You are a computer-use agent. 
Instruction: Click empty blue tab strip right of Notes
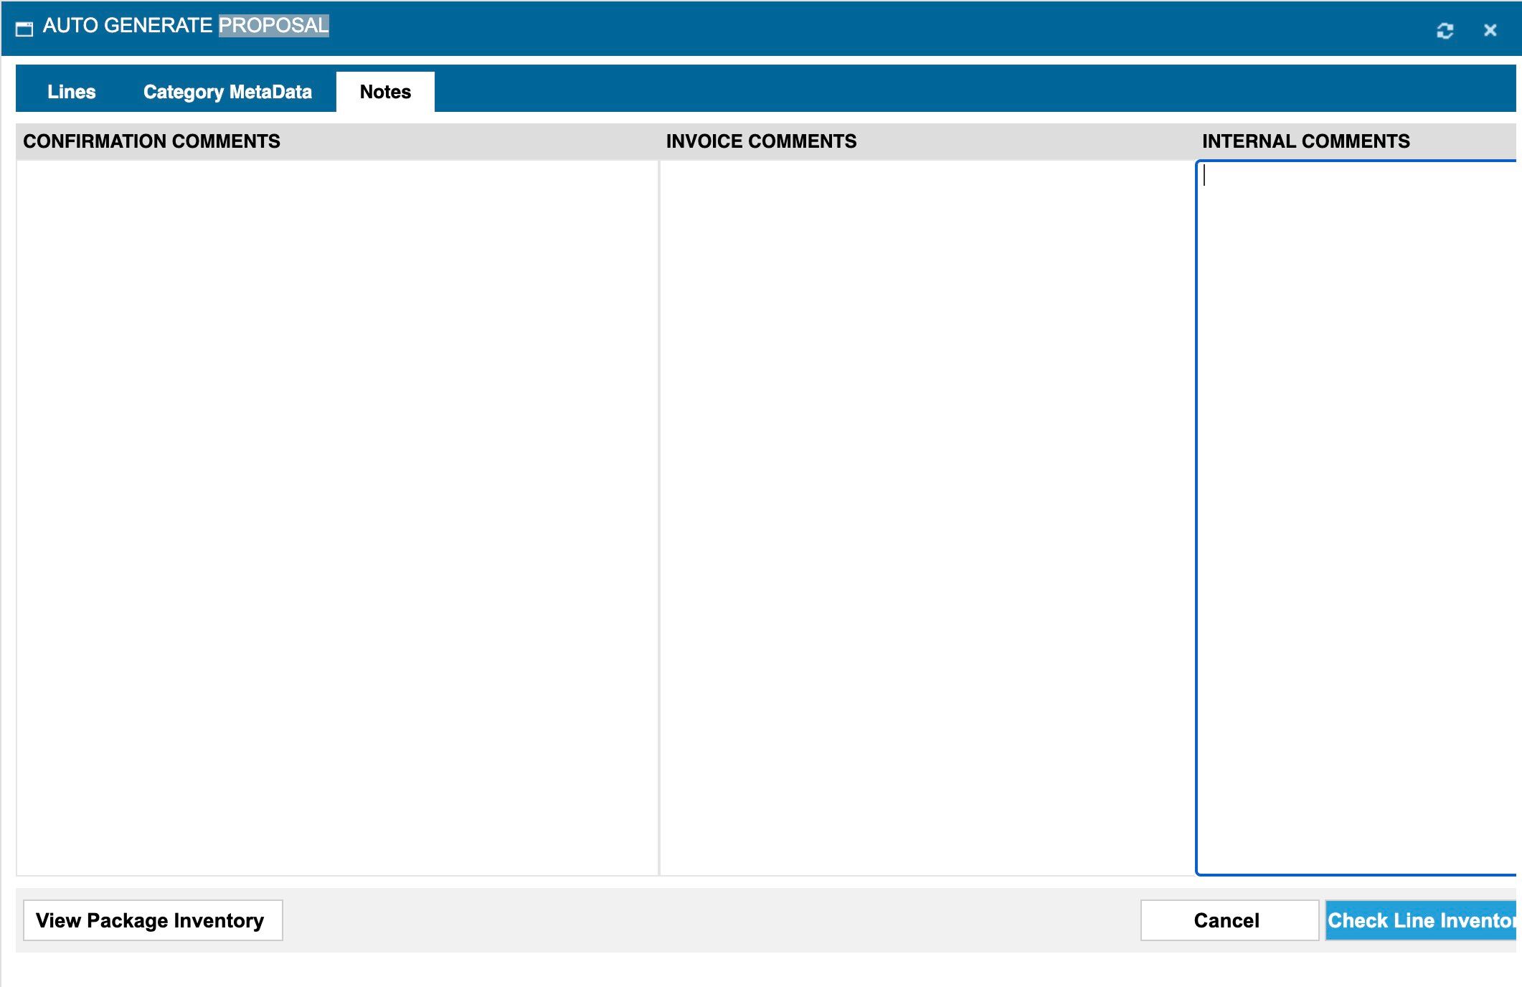[932, 89]
